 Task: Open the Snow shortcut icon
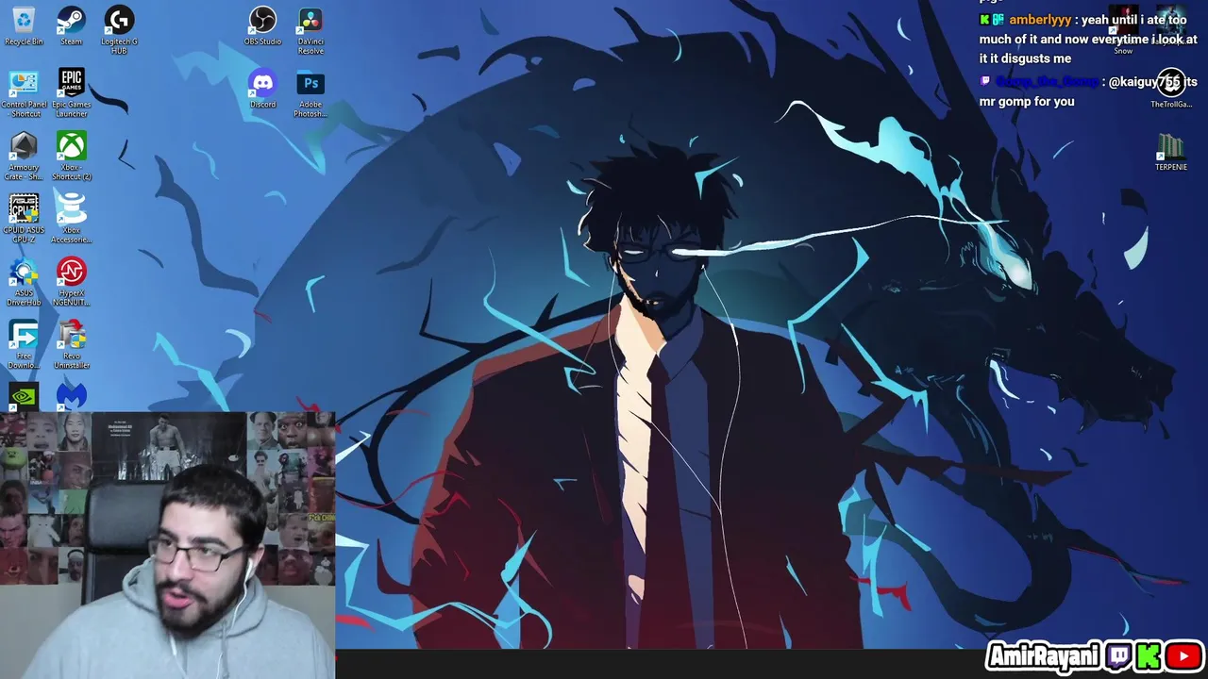tap(1123, 30)
